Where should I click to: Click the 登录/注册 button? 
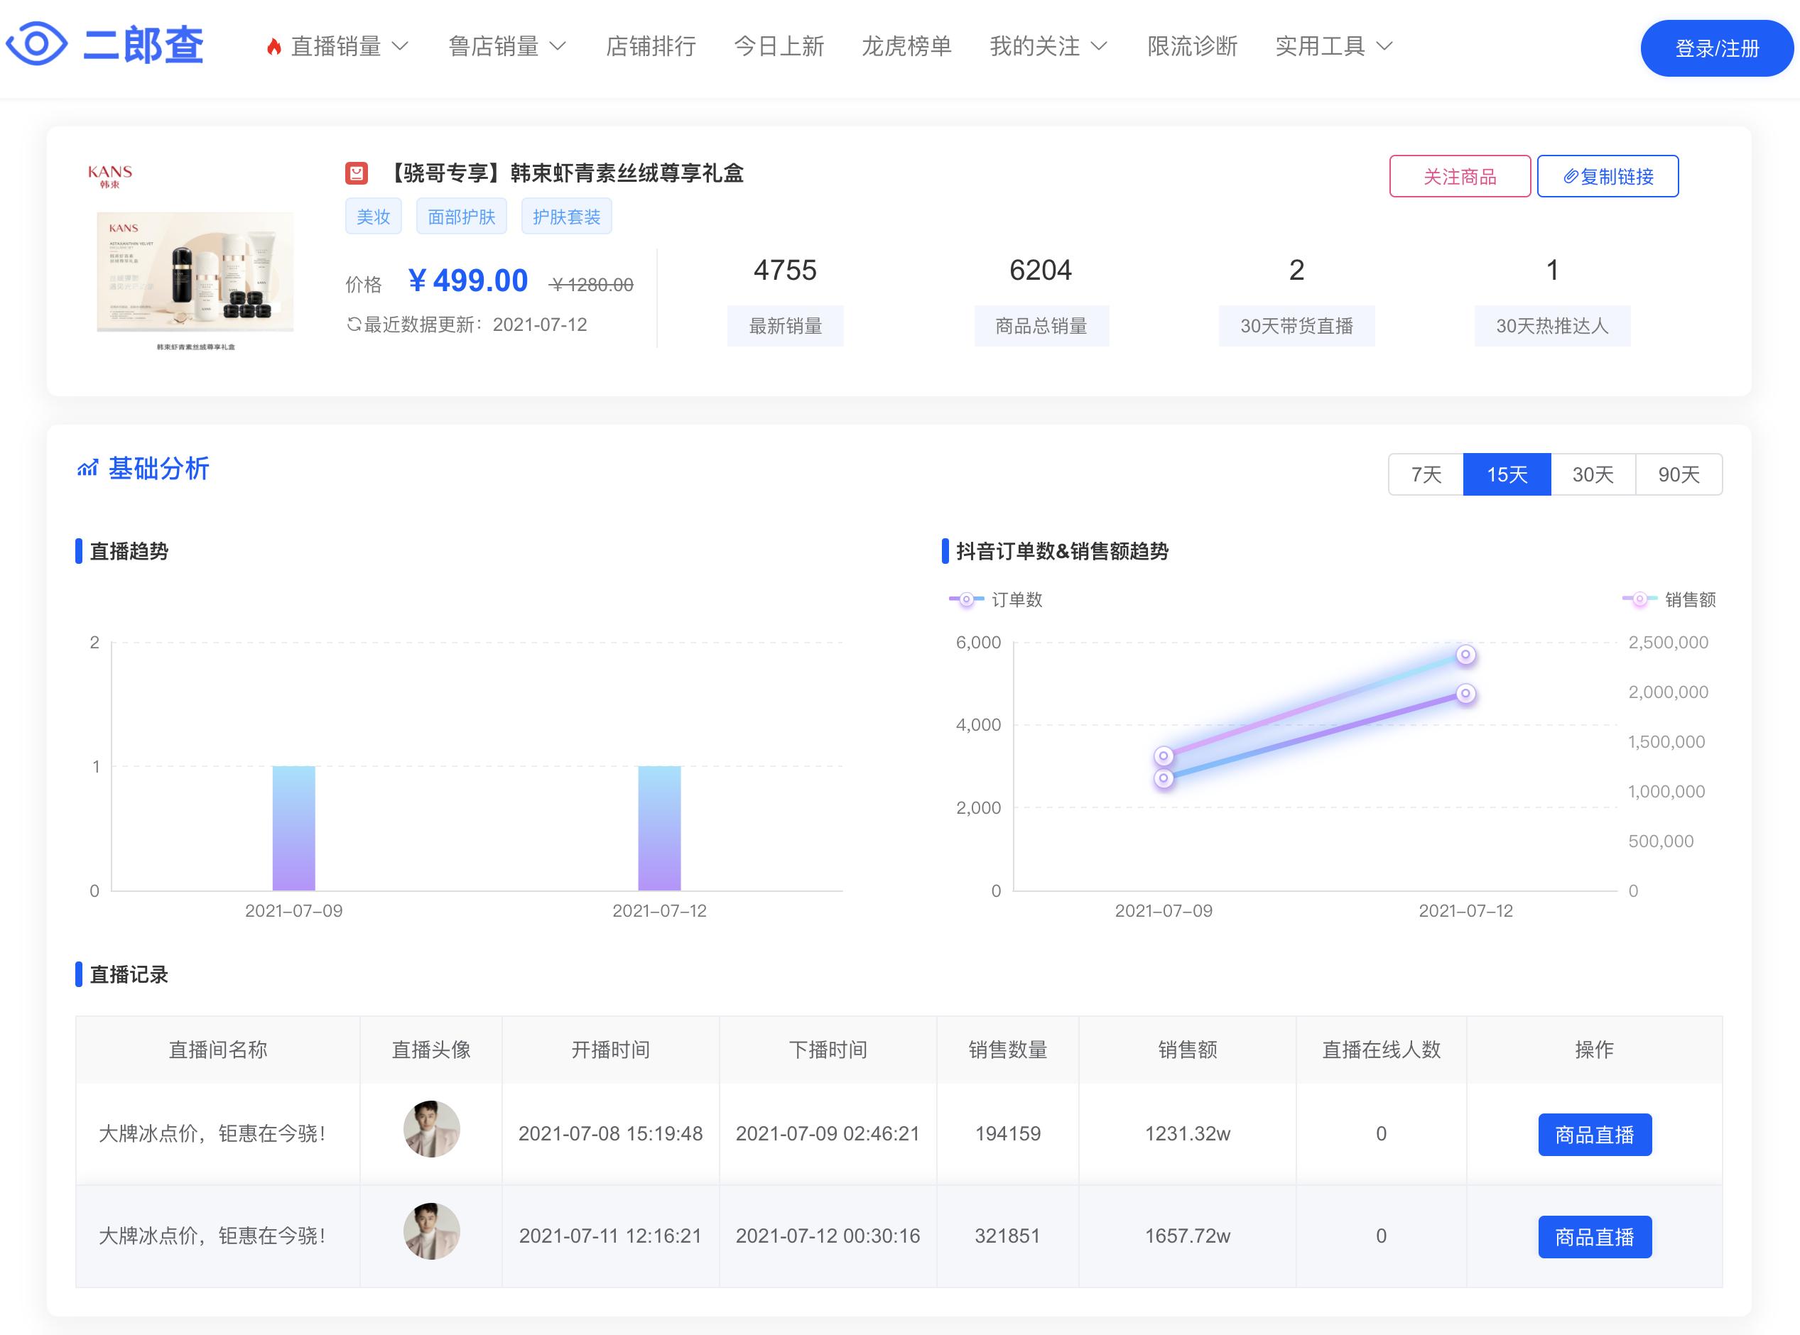click(x=1717, y=48)
